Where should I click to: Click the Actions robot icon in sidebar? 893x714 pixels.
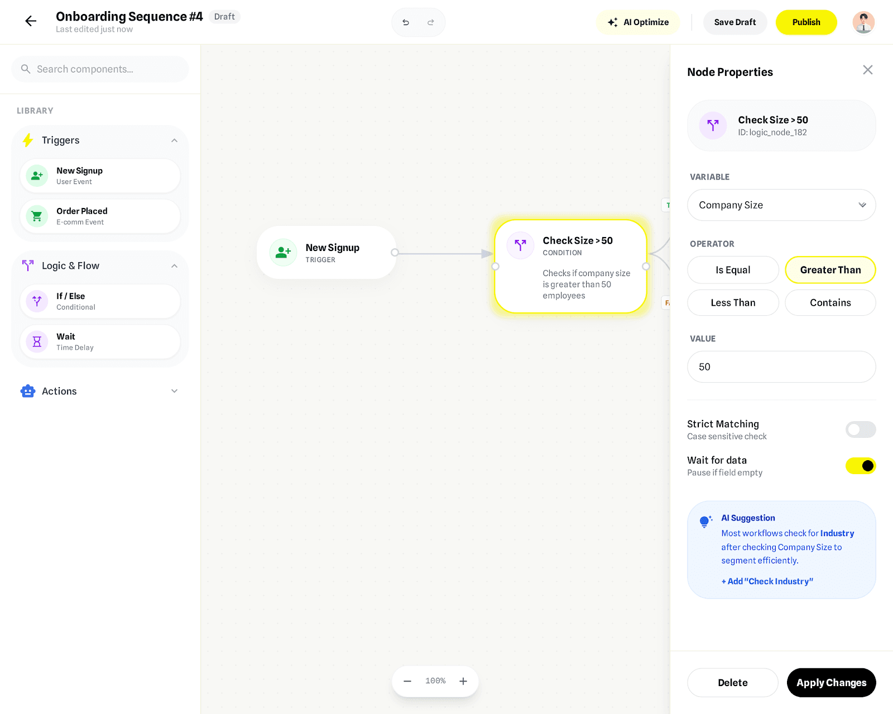click(x=27, y=391)
